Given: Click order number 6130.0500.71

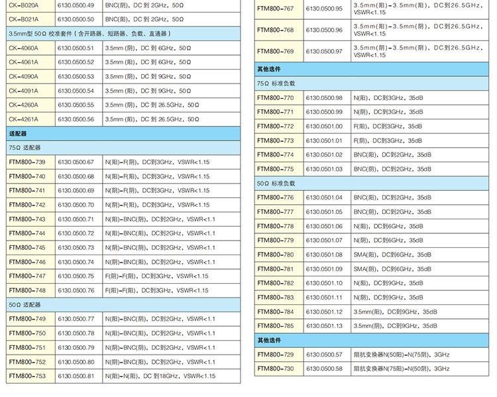Looking at the screenshot, I should click(x=76, y=219).
